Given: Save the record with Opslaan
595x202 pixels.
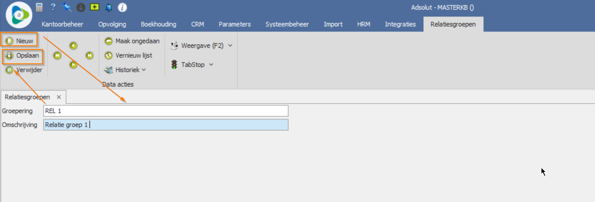Looking at the screenshot, I should click(x=23, y=55).
